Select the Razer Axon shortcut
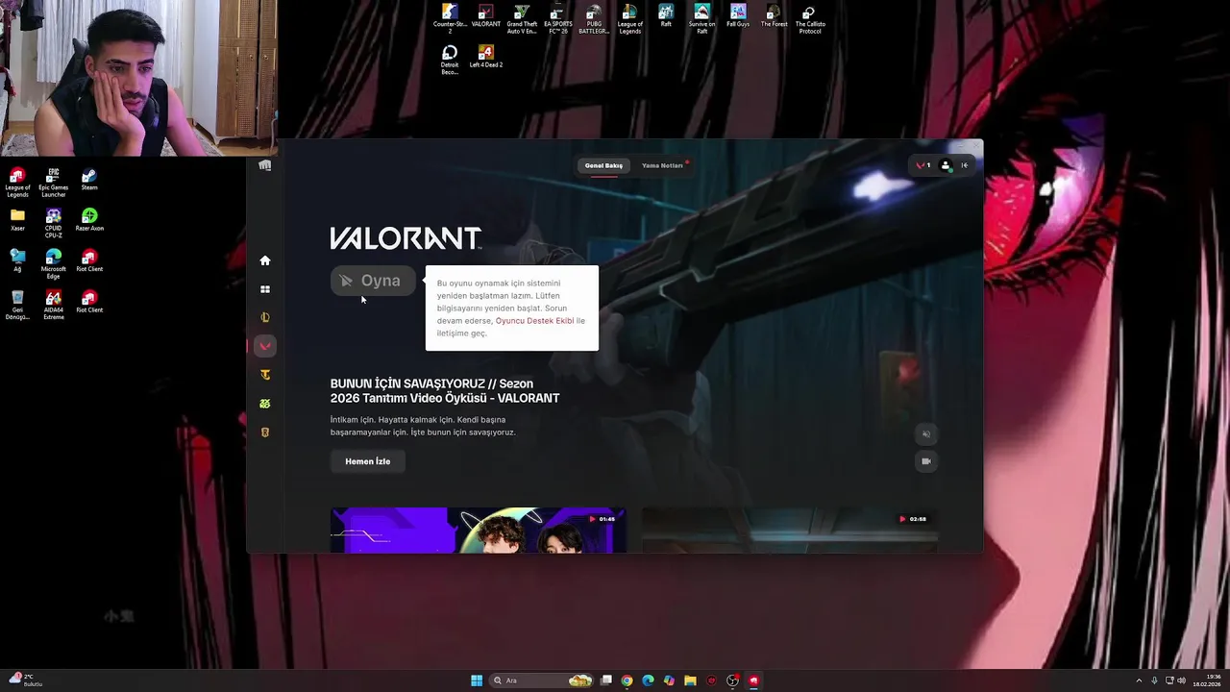 [89, 220]
